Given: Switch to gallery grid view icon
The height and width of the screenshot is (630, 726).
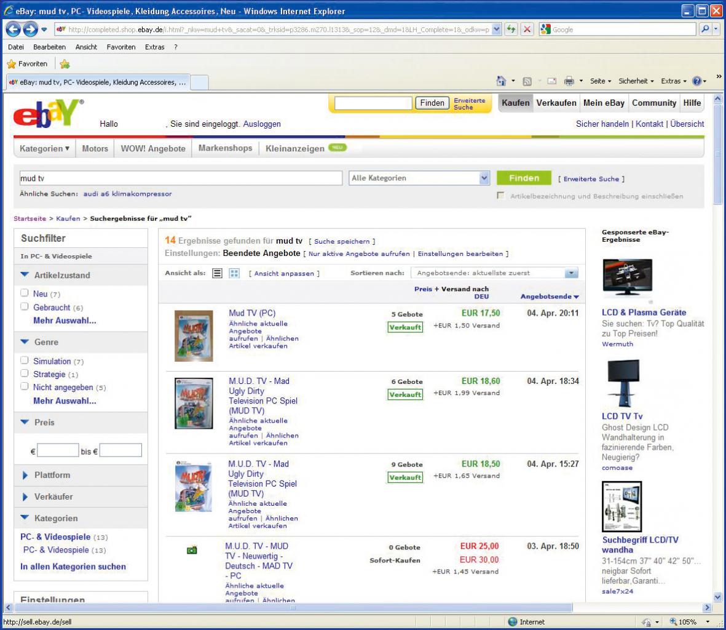Looking at the screenshot, I should point(234,273).
